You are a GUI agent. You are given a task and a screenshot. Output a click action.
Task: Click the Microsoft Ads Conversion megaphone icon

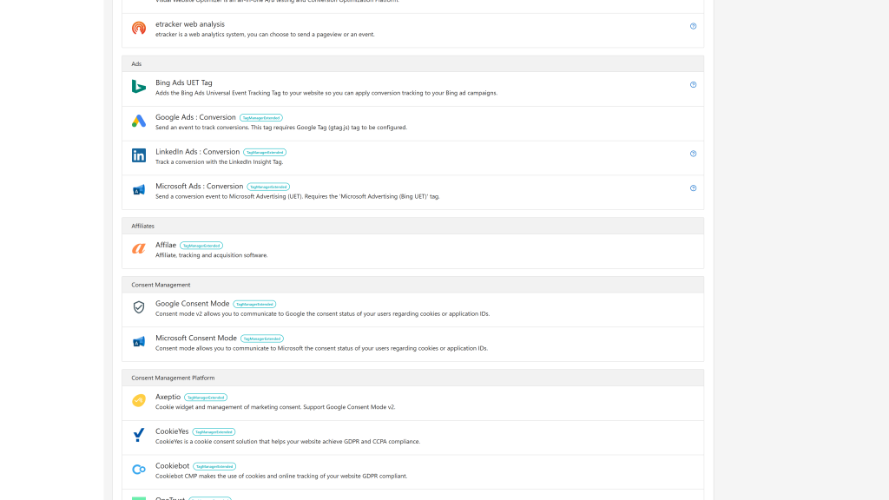(139, 190)
